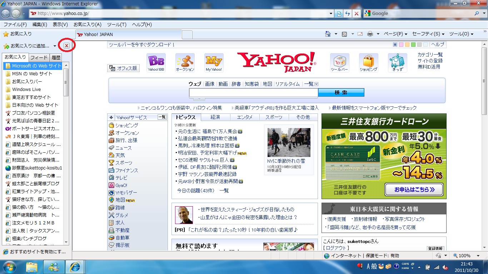Open 極楽パンチブログ favorite

pos(29,238)
